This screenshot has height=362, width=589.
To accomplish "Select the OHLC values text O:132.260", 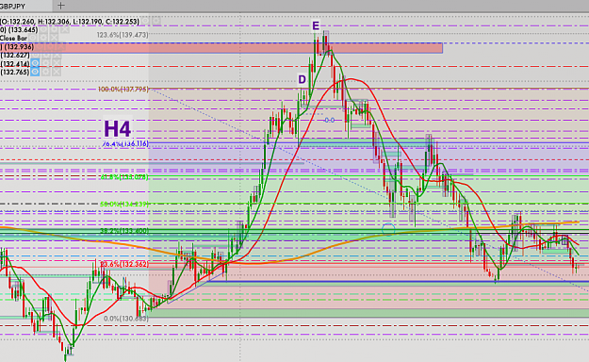I will [18, 22].
